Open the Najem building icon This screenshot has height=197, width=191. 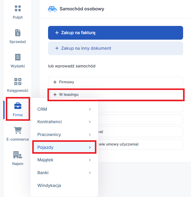(x=18, y=155)
